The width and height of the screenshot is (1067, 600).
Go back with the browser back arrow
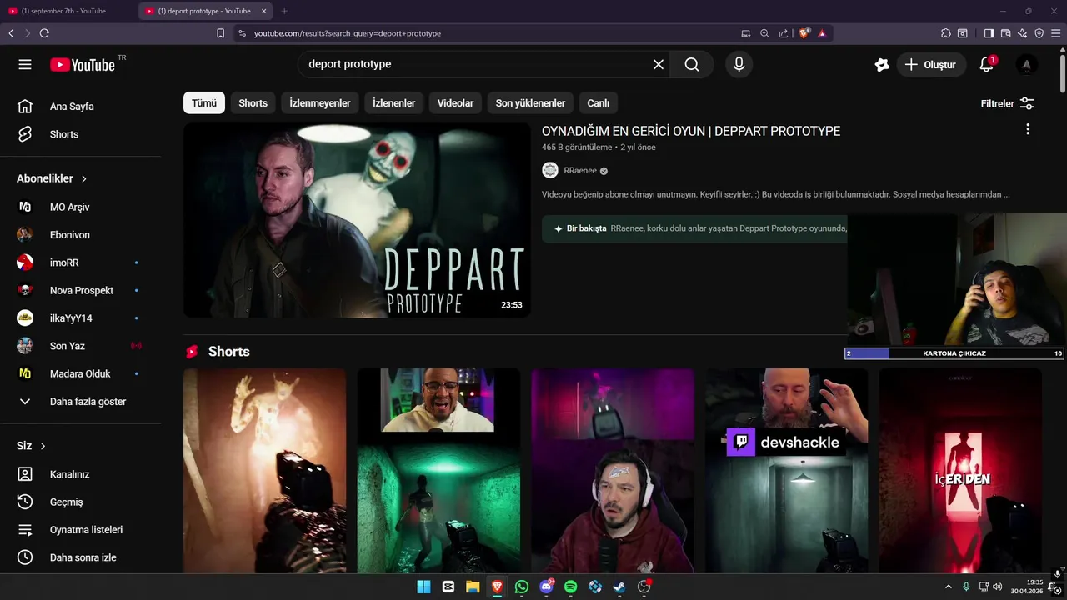pyautogui.click(x=11, y=33)
